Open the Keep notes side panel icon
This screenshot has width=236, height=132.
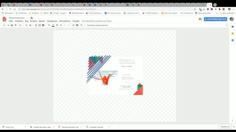[233, 33]
